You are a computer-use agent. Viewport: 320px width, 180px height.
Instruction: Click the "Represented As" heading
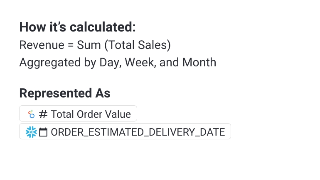(x=65, y=93)
